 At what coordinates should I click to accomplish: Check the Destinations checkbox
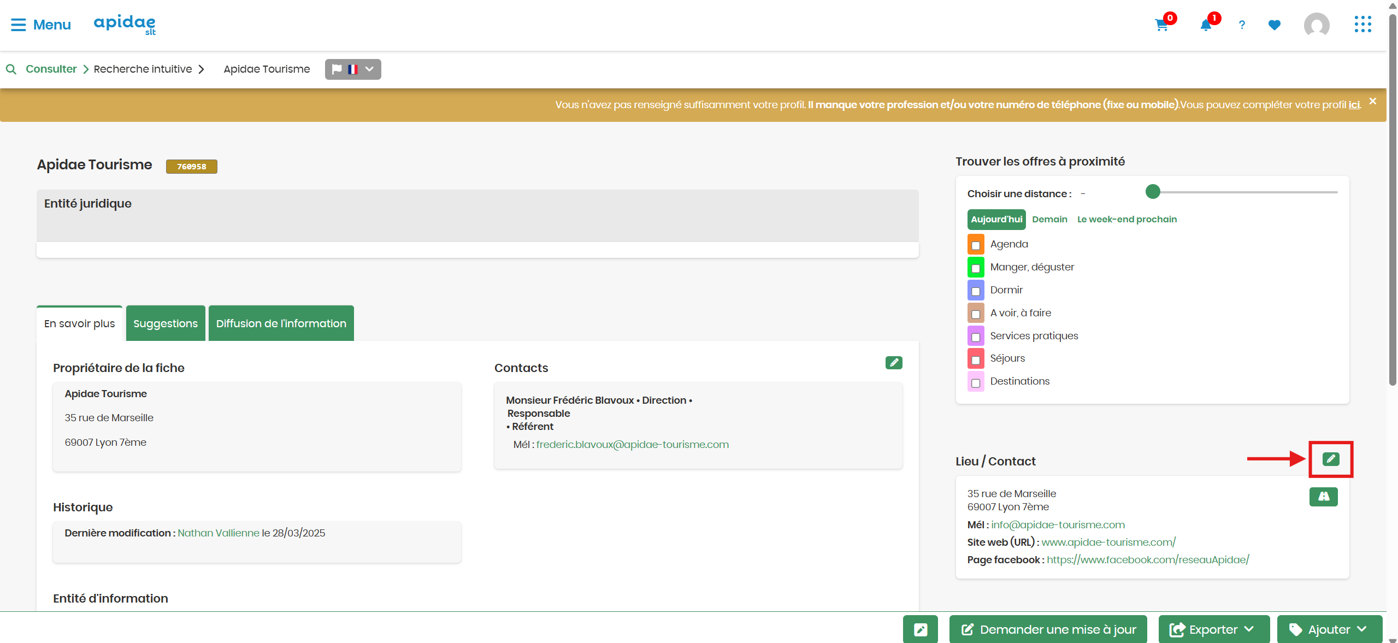pos(976,383)
